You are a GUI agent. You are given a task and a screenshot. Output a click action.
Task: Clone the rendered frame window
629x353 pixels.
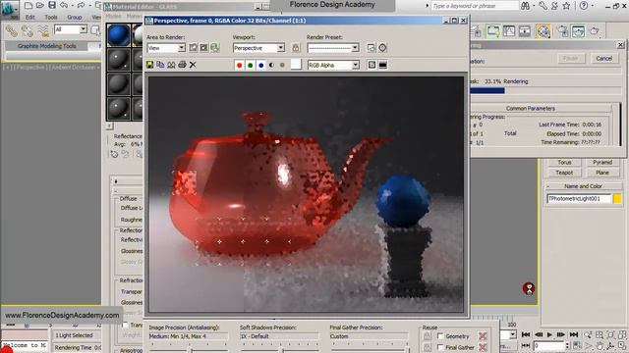click(171, 65)
